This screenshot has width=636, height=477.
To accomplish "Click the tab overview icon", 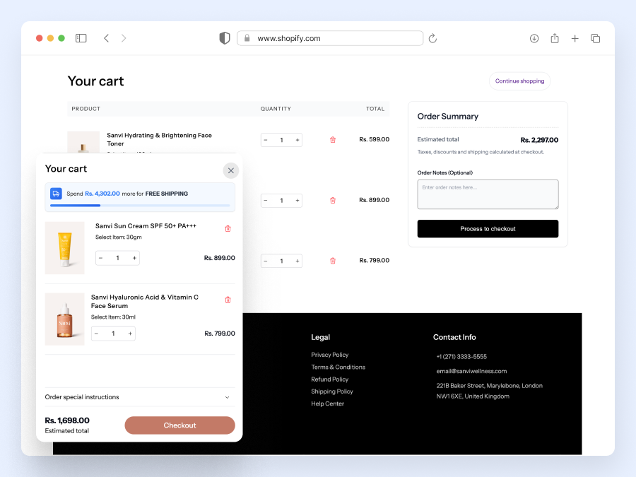I will [595, 38].
